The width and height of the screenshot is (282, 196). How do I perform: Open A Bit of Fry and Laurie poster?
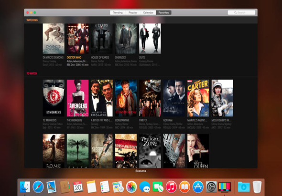(x=102, y=98)
